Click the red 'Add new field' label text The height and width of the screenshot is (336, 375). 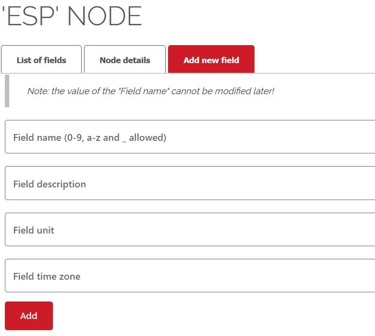(211, 60)
